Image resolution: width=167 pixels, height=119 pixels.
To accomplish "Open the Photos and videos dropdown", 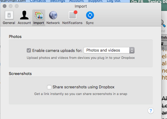I will (x=109, y=50).
